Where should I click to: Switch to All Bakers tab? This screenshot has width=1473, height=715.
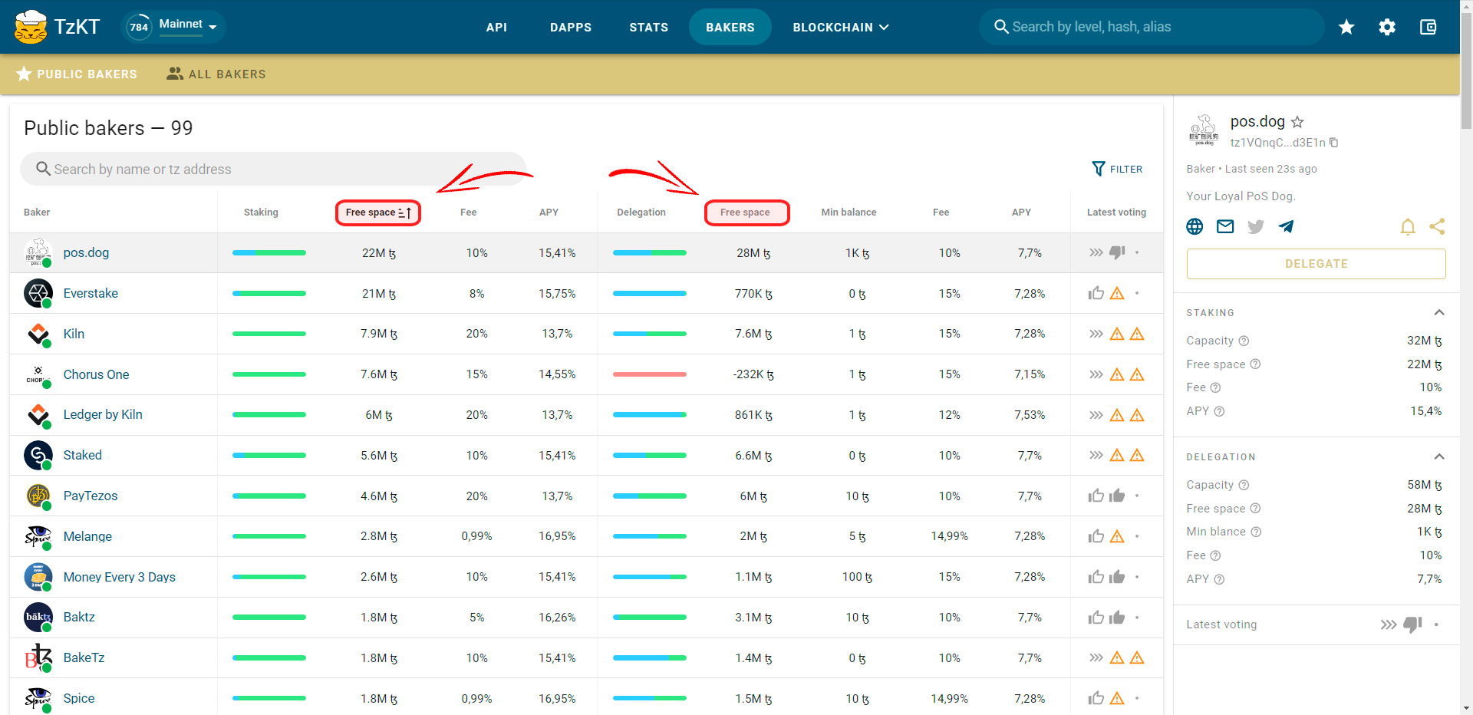point(216,74)
